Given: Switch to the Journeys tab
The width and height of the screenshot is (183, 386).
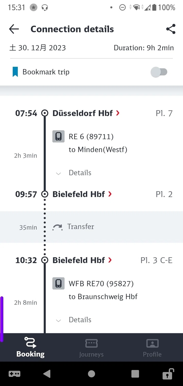Looking at the screenshot, I should (x=91, y=348).
